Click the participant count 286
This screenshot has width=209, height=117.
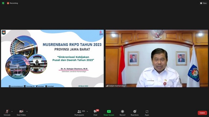point(83,111)
